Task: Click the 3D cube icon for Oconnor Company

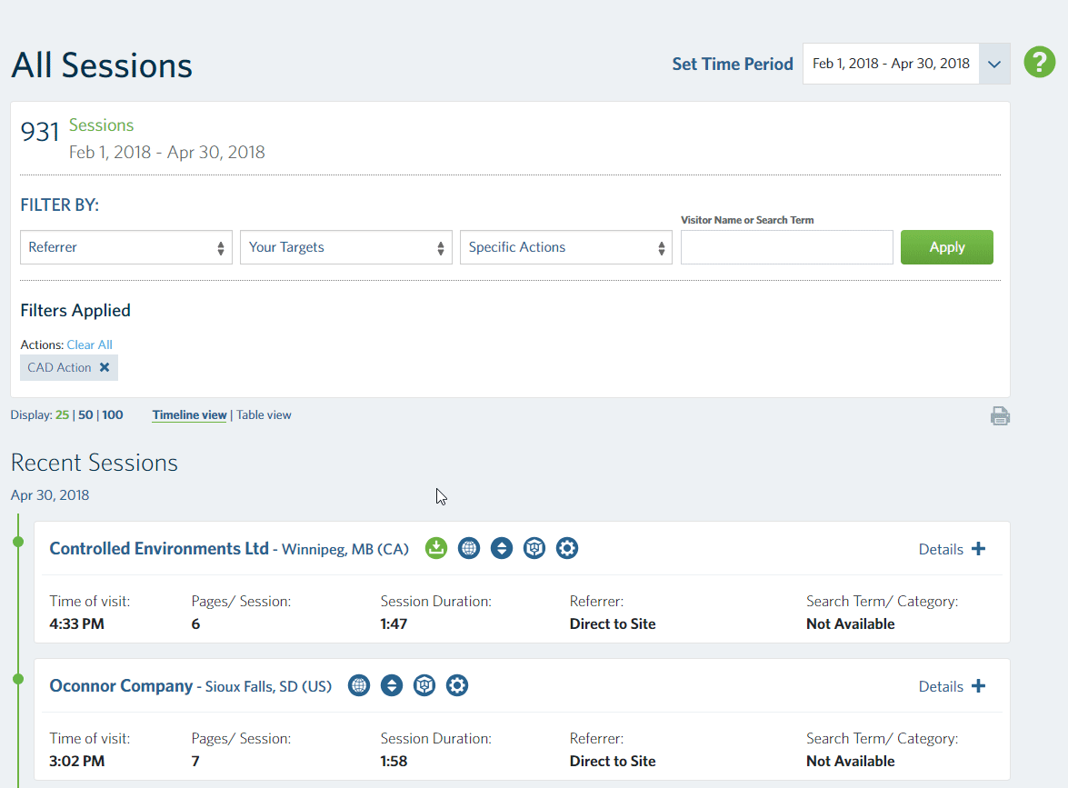Action: [x=424, y=685]
